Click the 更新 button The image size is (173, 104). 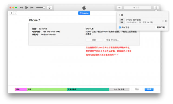coord(94,40)
